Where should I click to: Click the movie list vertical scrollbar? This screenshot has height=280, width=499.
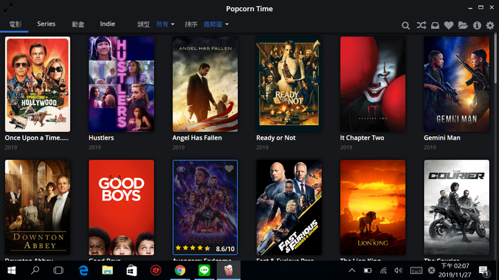pyautogui.click(x=496, y=59)
